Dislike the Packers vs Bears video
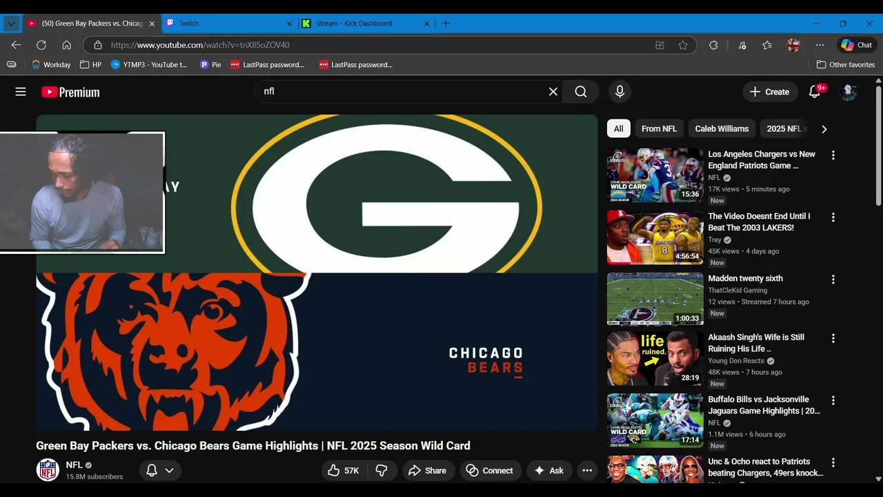This screenshot has width=883, height=497. [x=381, y=471]
